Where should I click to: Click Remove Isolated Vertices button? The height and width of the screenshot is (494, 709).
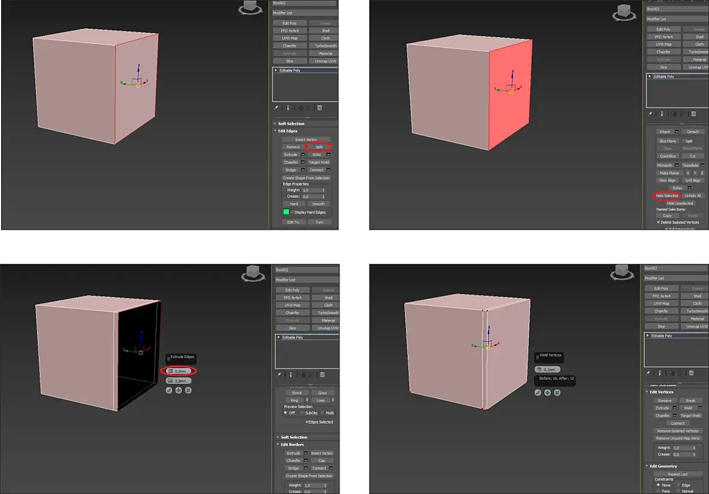coord(678,431)
